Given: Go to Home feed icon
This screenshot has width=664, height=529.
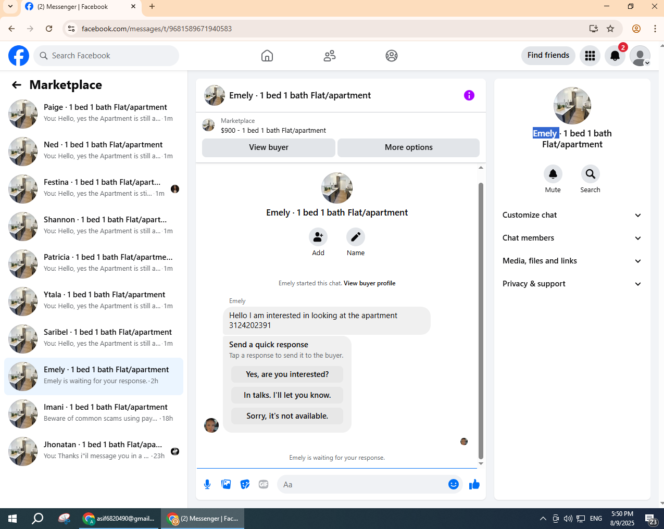Looking at the screenshot, I should click(267, 56).
